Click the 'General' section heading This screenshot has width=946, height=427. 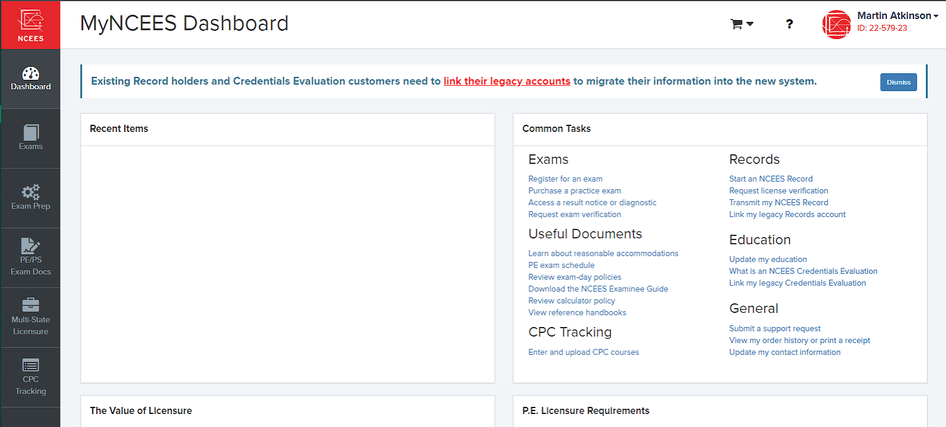tap(754, 308)
